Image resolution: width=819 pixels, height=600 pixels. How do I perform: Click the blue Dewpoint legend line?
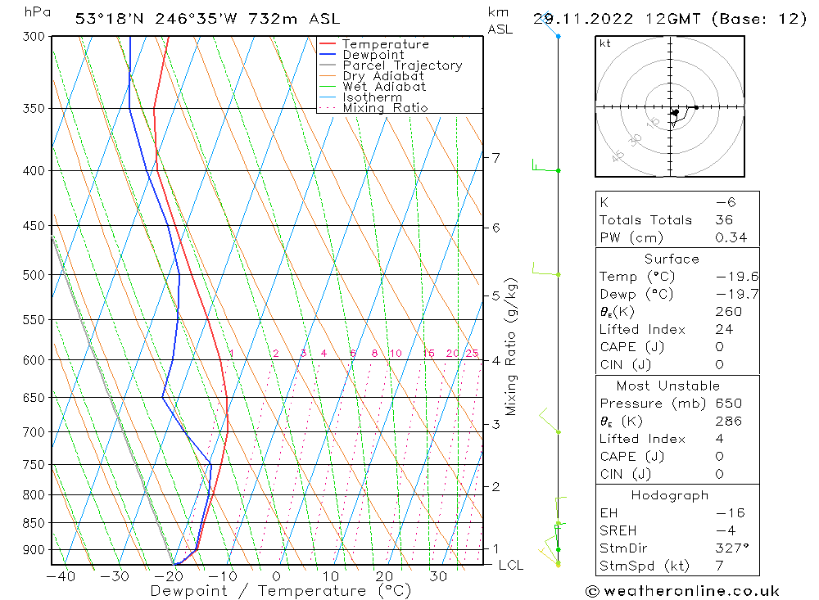click(x=328, y=55)
